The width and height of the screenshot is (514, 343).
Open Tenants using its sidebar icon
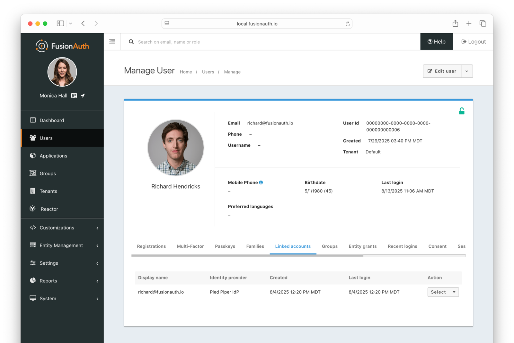point(32,191)
